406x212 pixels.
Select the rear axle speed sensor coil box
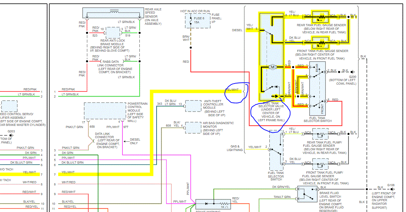tap(113, 13)
